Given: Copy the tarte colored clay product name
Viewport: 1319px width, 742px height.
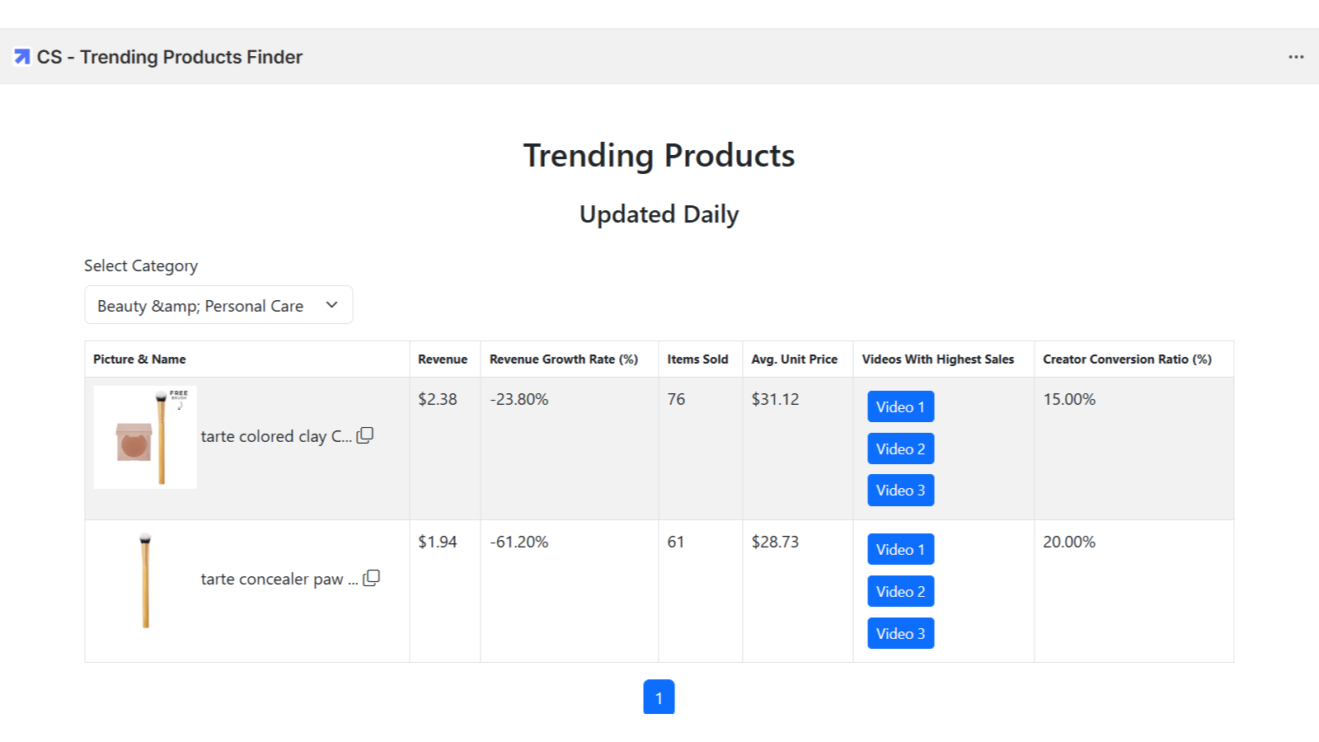Looking at the screenshot, I should coord(365,435).
